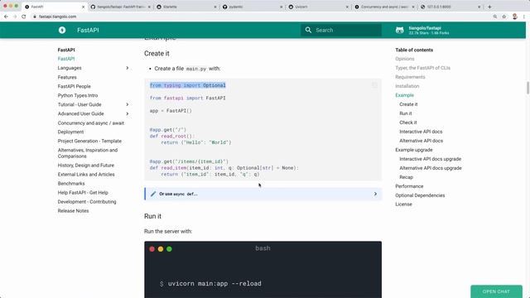Switch to the tiangolo/fastapi GitHub tab
Image resolution: width=530 pixels, height=298 pixels.
[x=120, y=7]
